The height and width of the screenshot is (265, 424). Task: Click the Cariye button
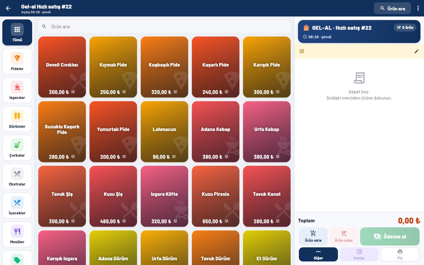[359, 254]
